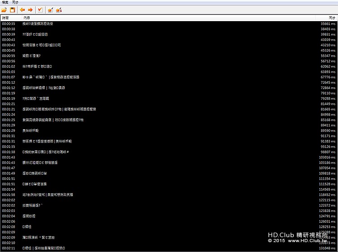338x252 pixels.
Task: Click the save disk icon
Action: [x=13, y=10]
